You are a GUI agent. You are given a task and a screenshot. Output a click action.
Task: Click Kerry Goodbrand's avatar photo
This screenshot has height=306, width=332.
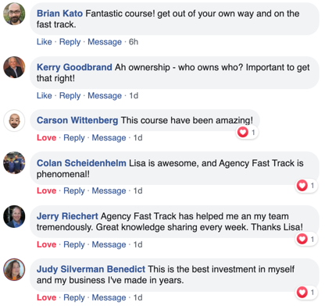[14, 67]
